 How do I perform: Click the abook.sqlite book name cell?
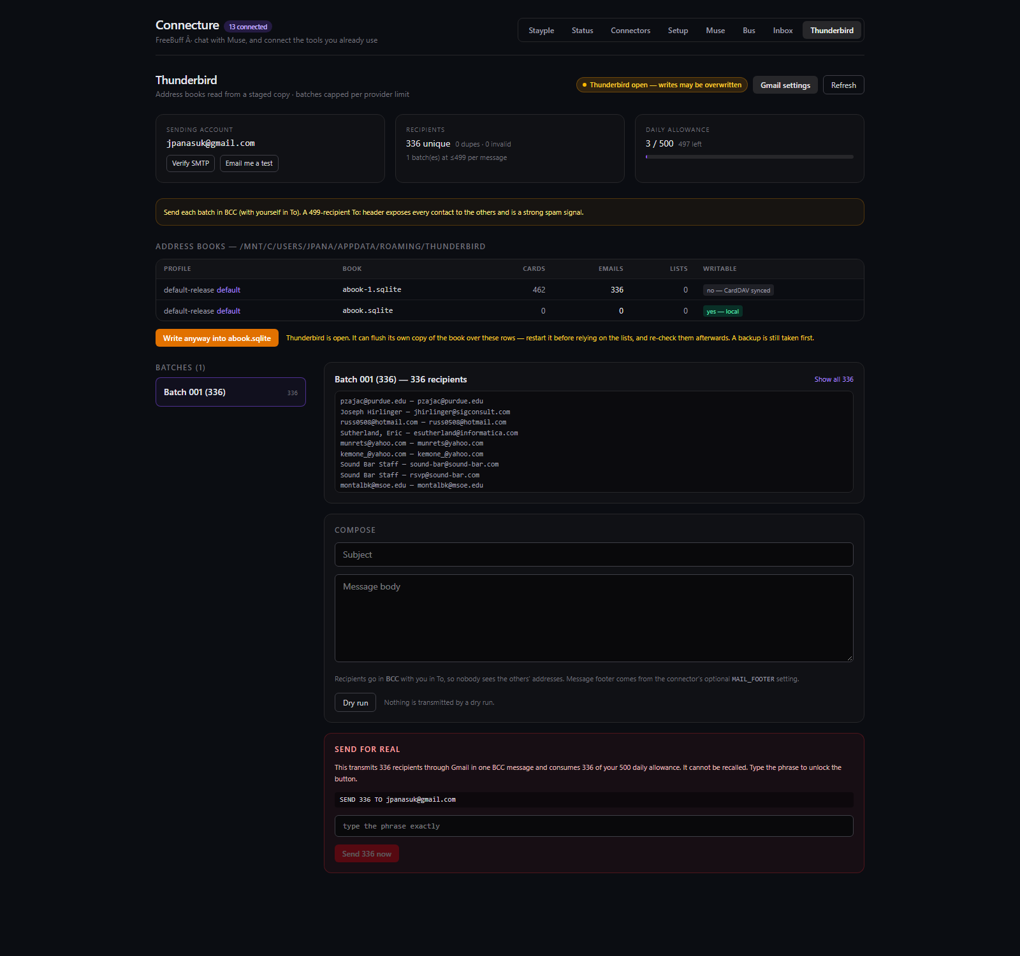pyautogui.click(x=367, y=310)
